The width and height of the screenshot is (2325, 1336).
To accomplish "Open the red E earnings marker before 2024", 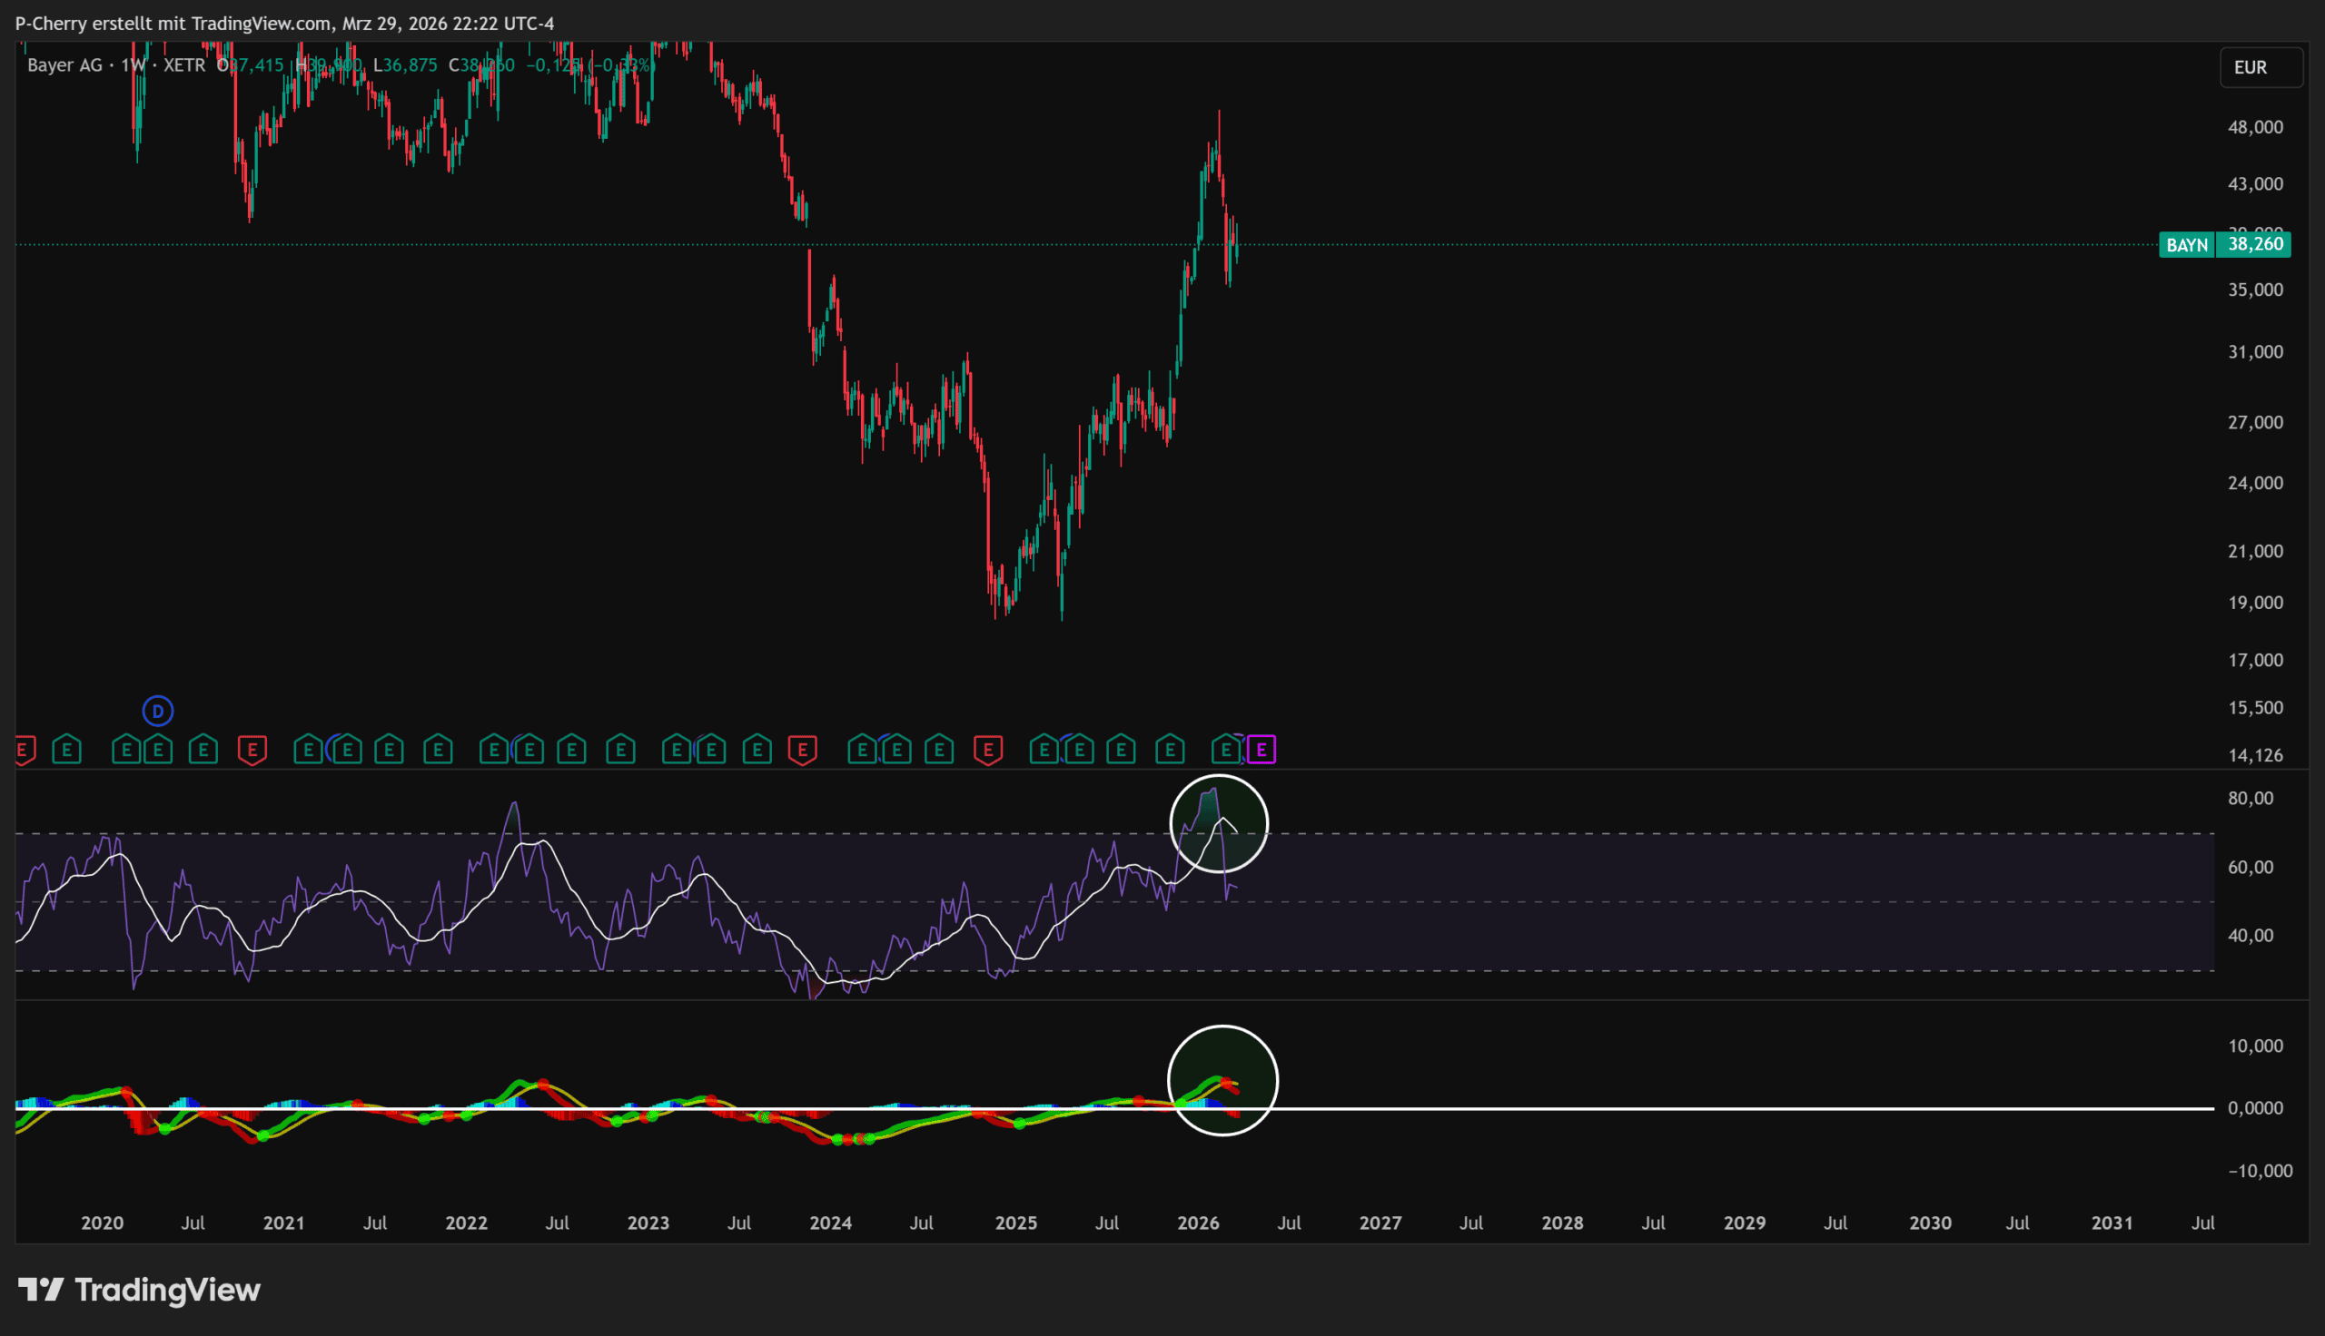I will tap(802, 751).
